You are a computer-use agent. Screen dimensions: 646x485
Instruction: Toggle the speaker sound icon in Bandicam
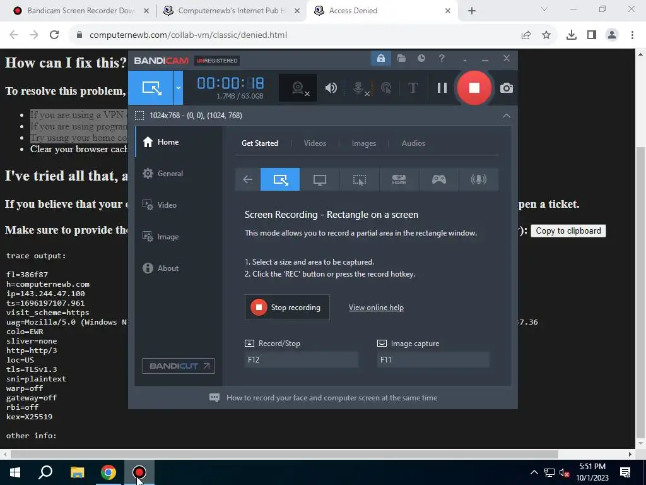click(x=331, y=88)
